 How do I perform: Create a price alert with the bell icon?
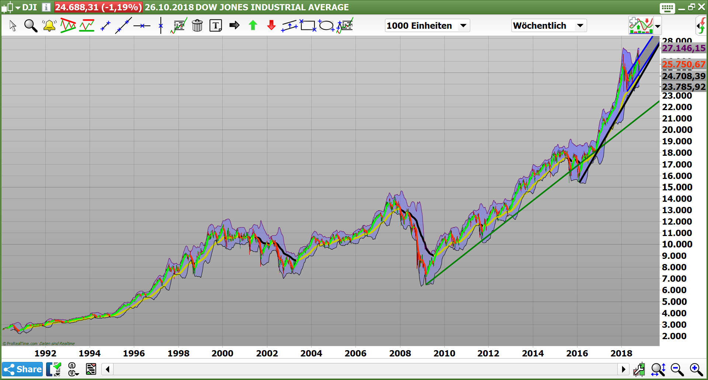pyautogui.click(x=49, y=25)
